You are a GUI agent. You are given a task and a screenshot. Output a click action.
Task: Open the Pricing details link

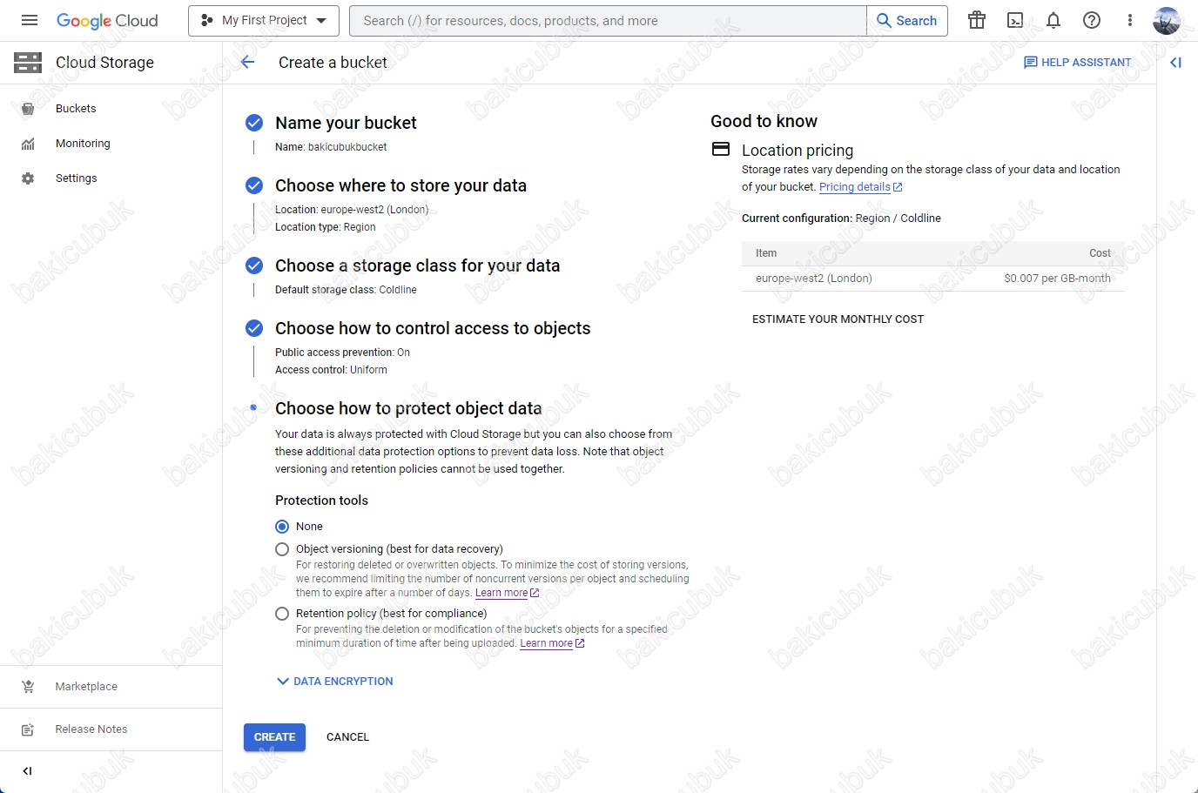point(860,187)
